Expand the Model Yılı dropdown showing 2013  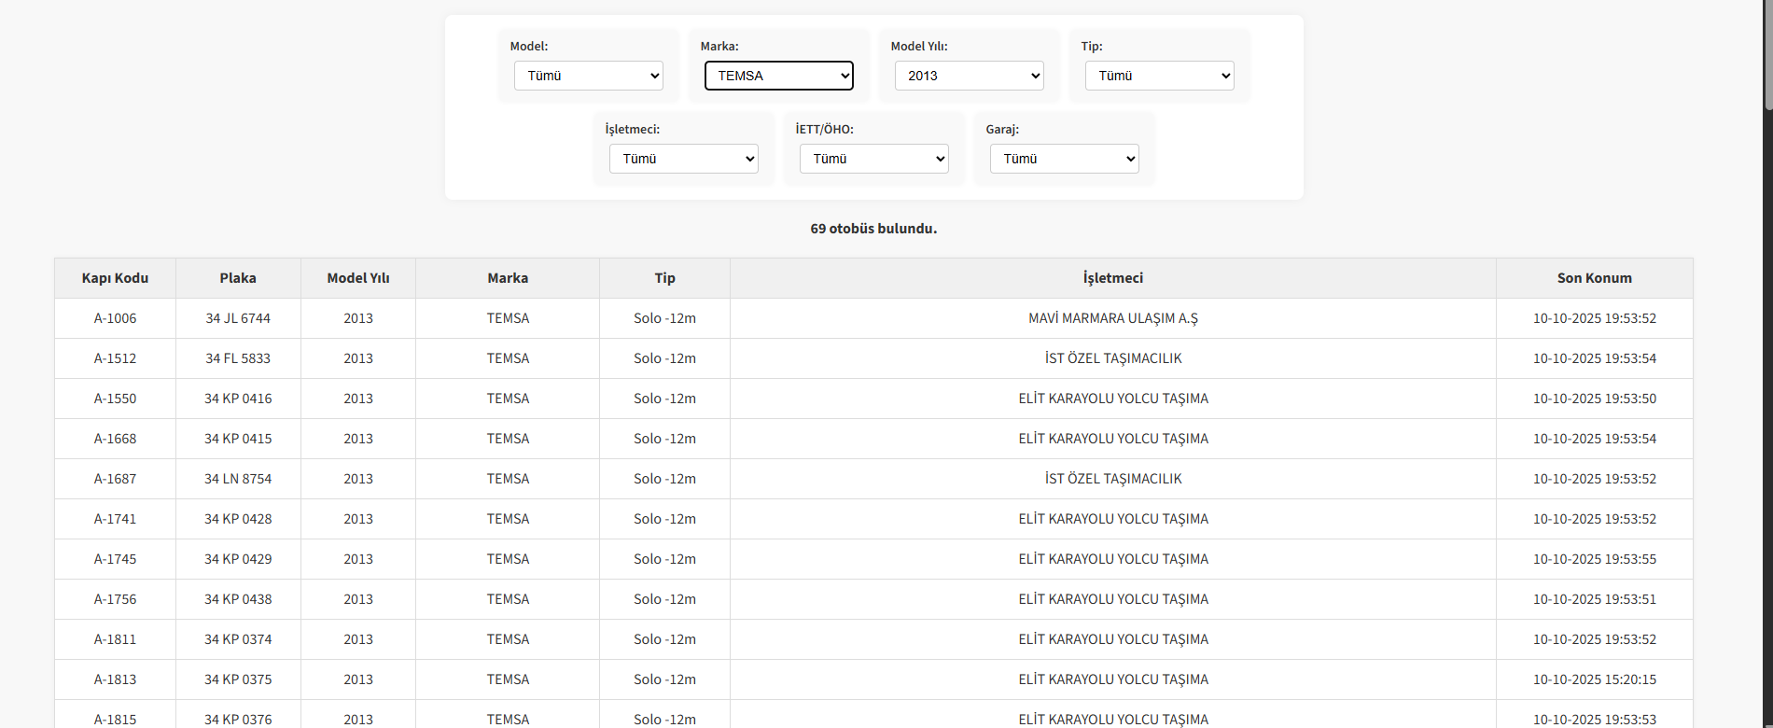tap(969, 76)
